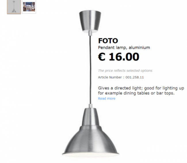187x163 pixels.
Task: Click the dining tables or bar tops line
Action: coord(136,93)
